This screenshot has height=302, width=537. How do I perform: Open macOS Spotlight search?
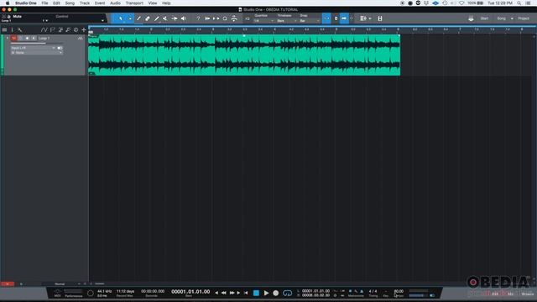(x=519, y=3)
